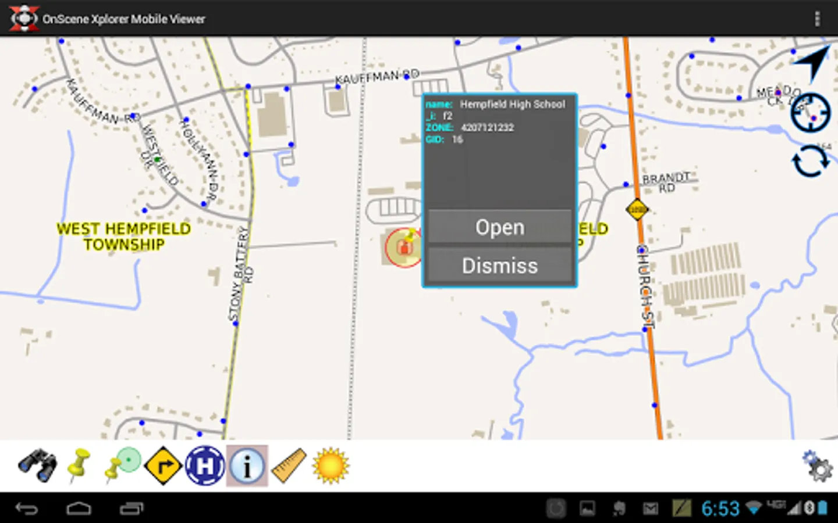Click the 6:53 clock in status bar
This screenshot has width=838, height=523.
[x=720, y=508]
